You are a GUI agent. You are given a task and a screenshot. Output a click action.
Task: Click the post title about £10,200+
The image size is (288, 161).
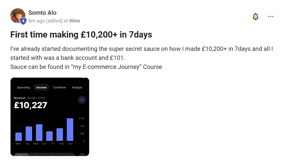coord(81,35)
